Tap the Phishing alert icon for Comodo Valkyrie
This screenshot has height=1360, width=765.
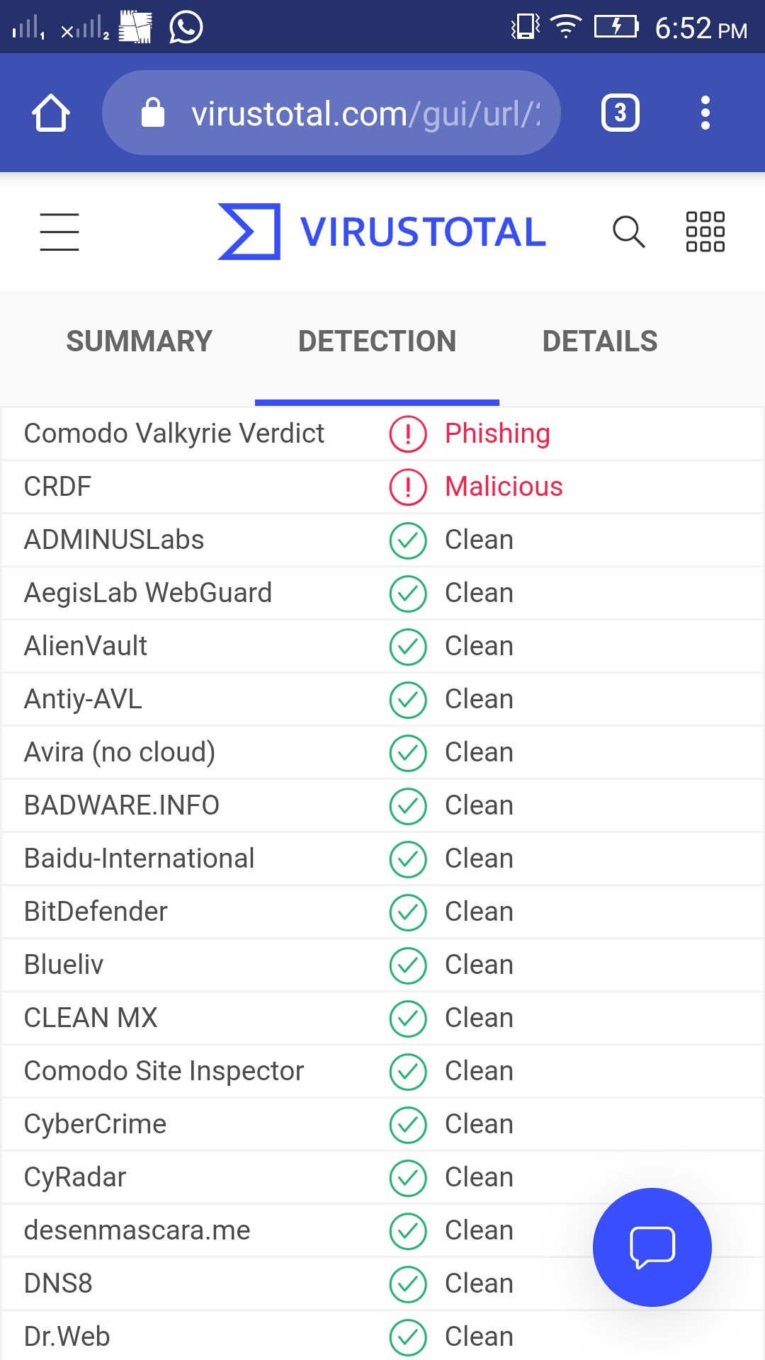pyautogui.click(x=408, y=433)
